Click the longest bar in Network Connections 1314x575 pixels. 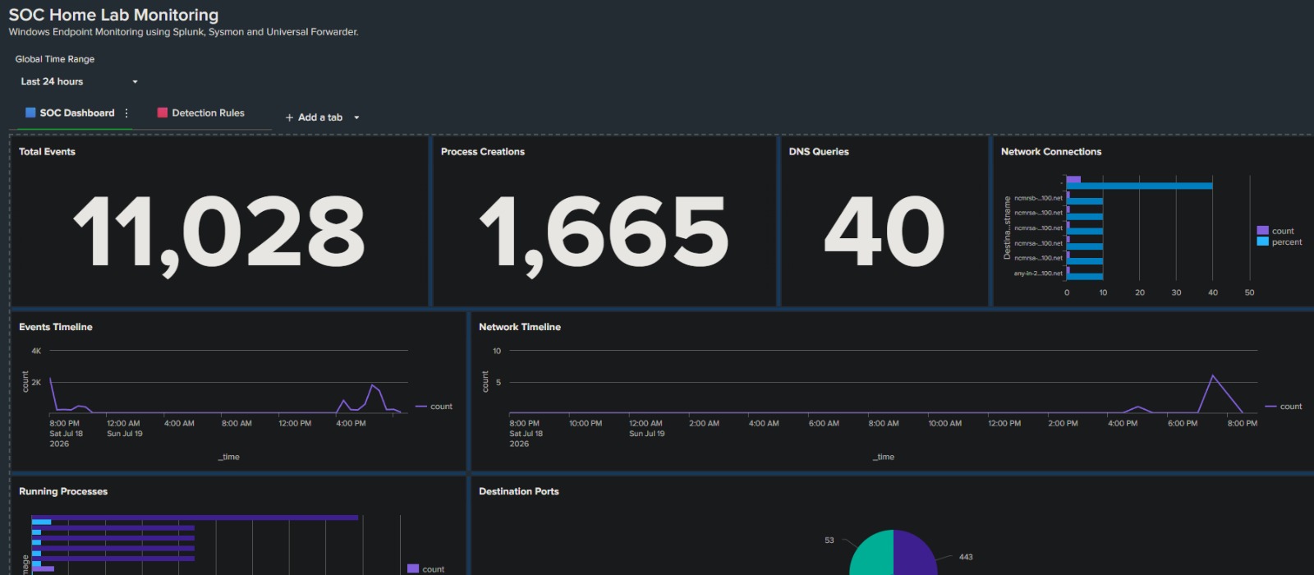point(1139,186)
